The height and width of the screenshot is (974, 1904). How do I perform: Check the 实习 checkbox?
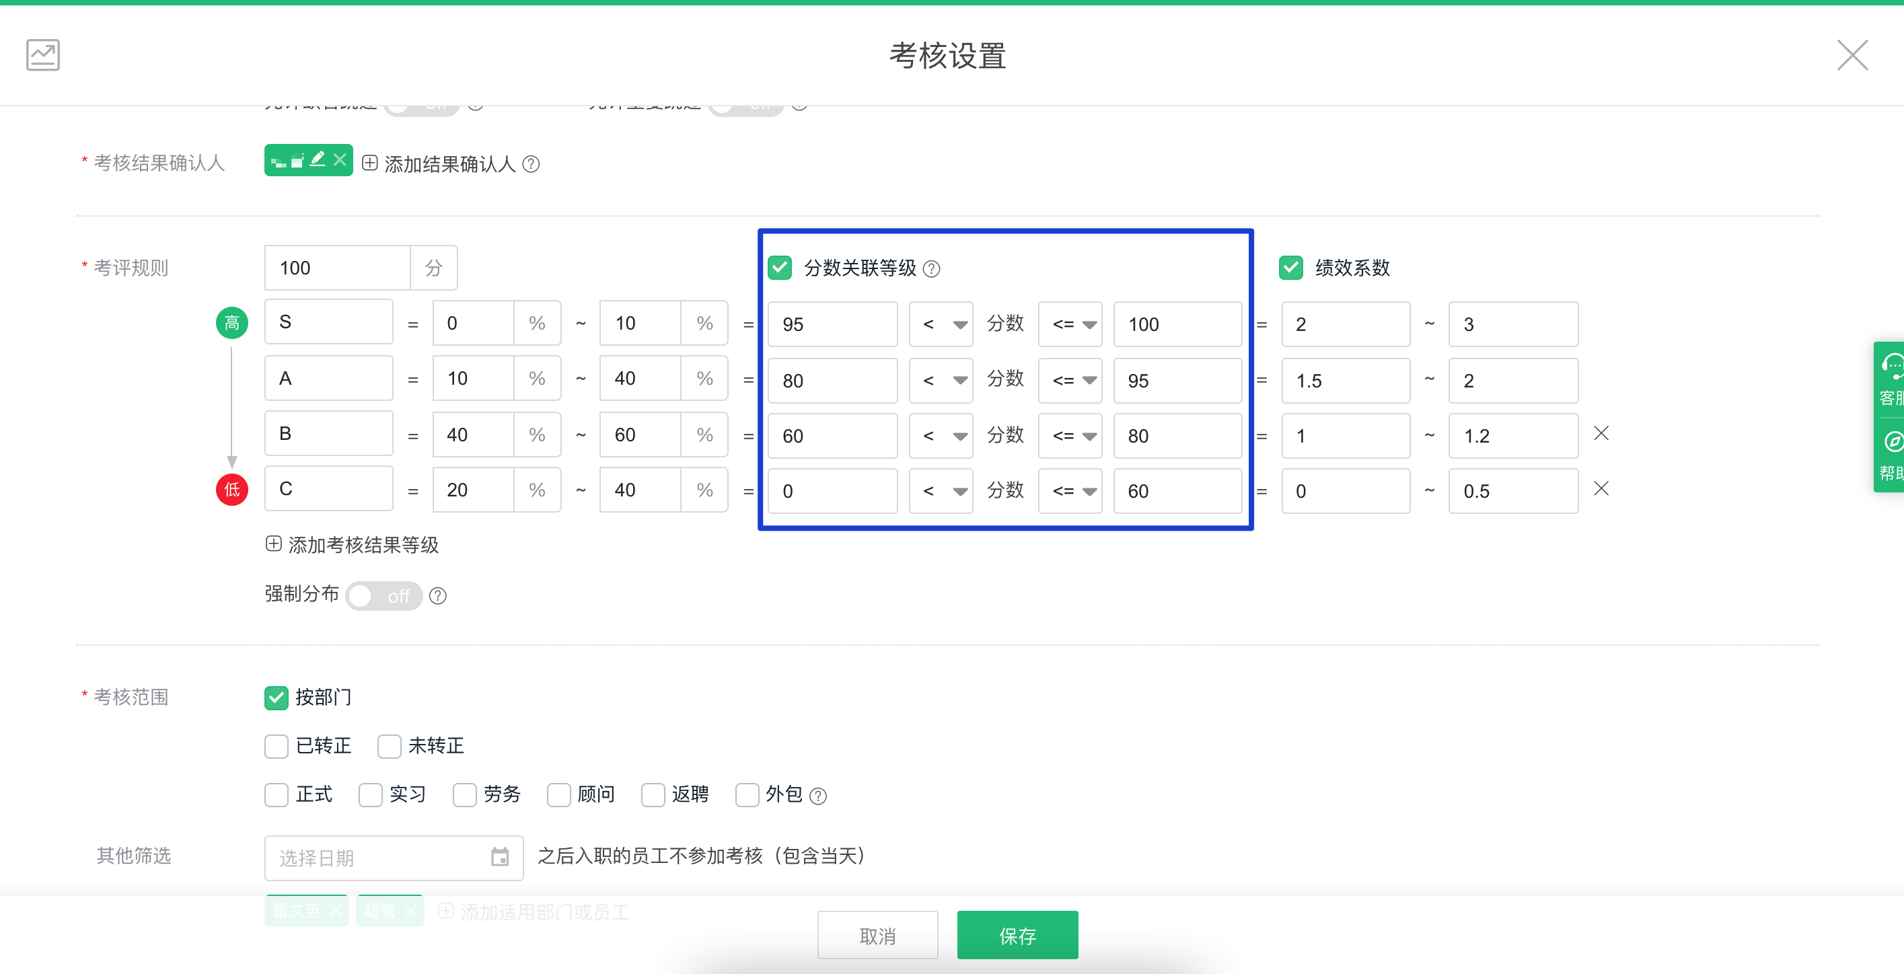coord(370,795)
